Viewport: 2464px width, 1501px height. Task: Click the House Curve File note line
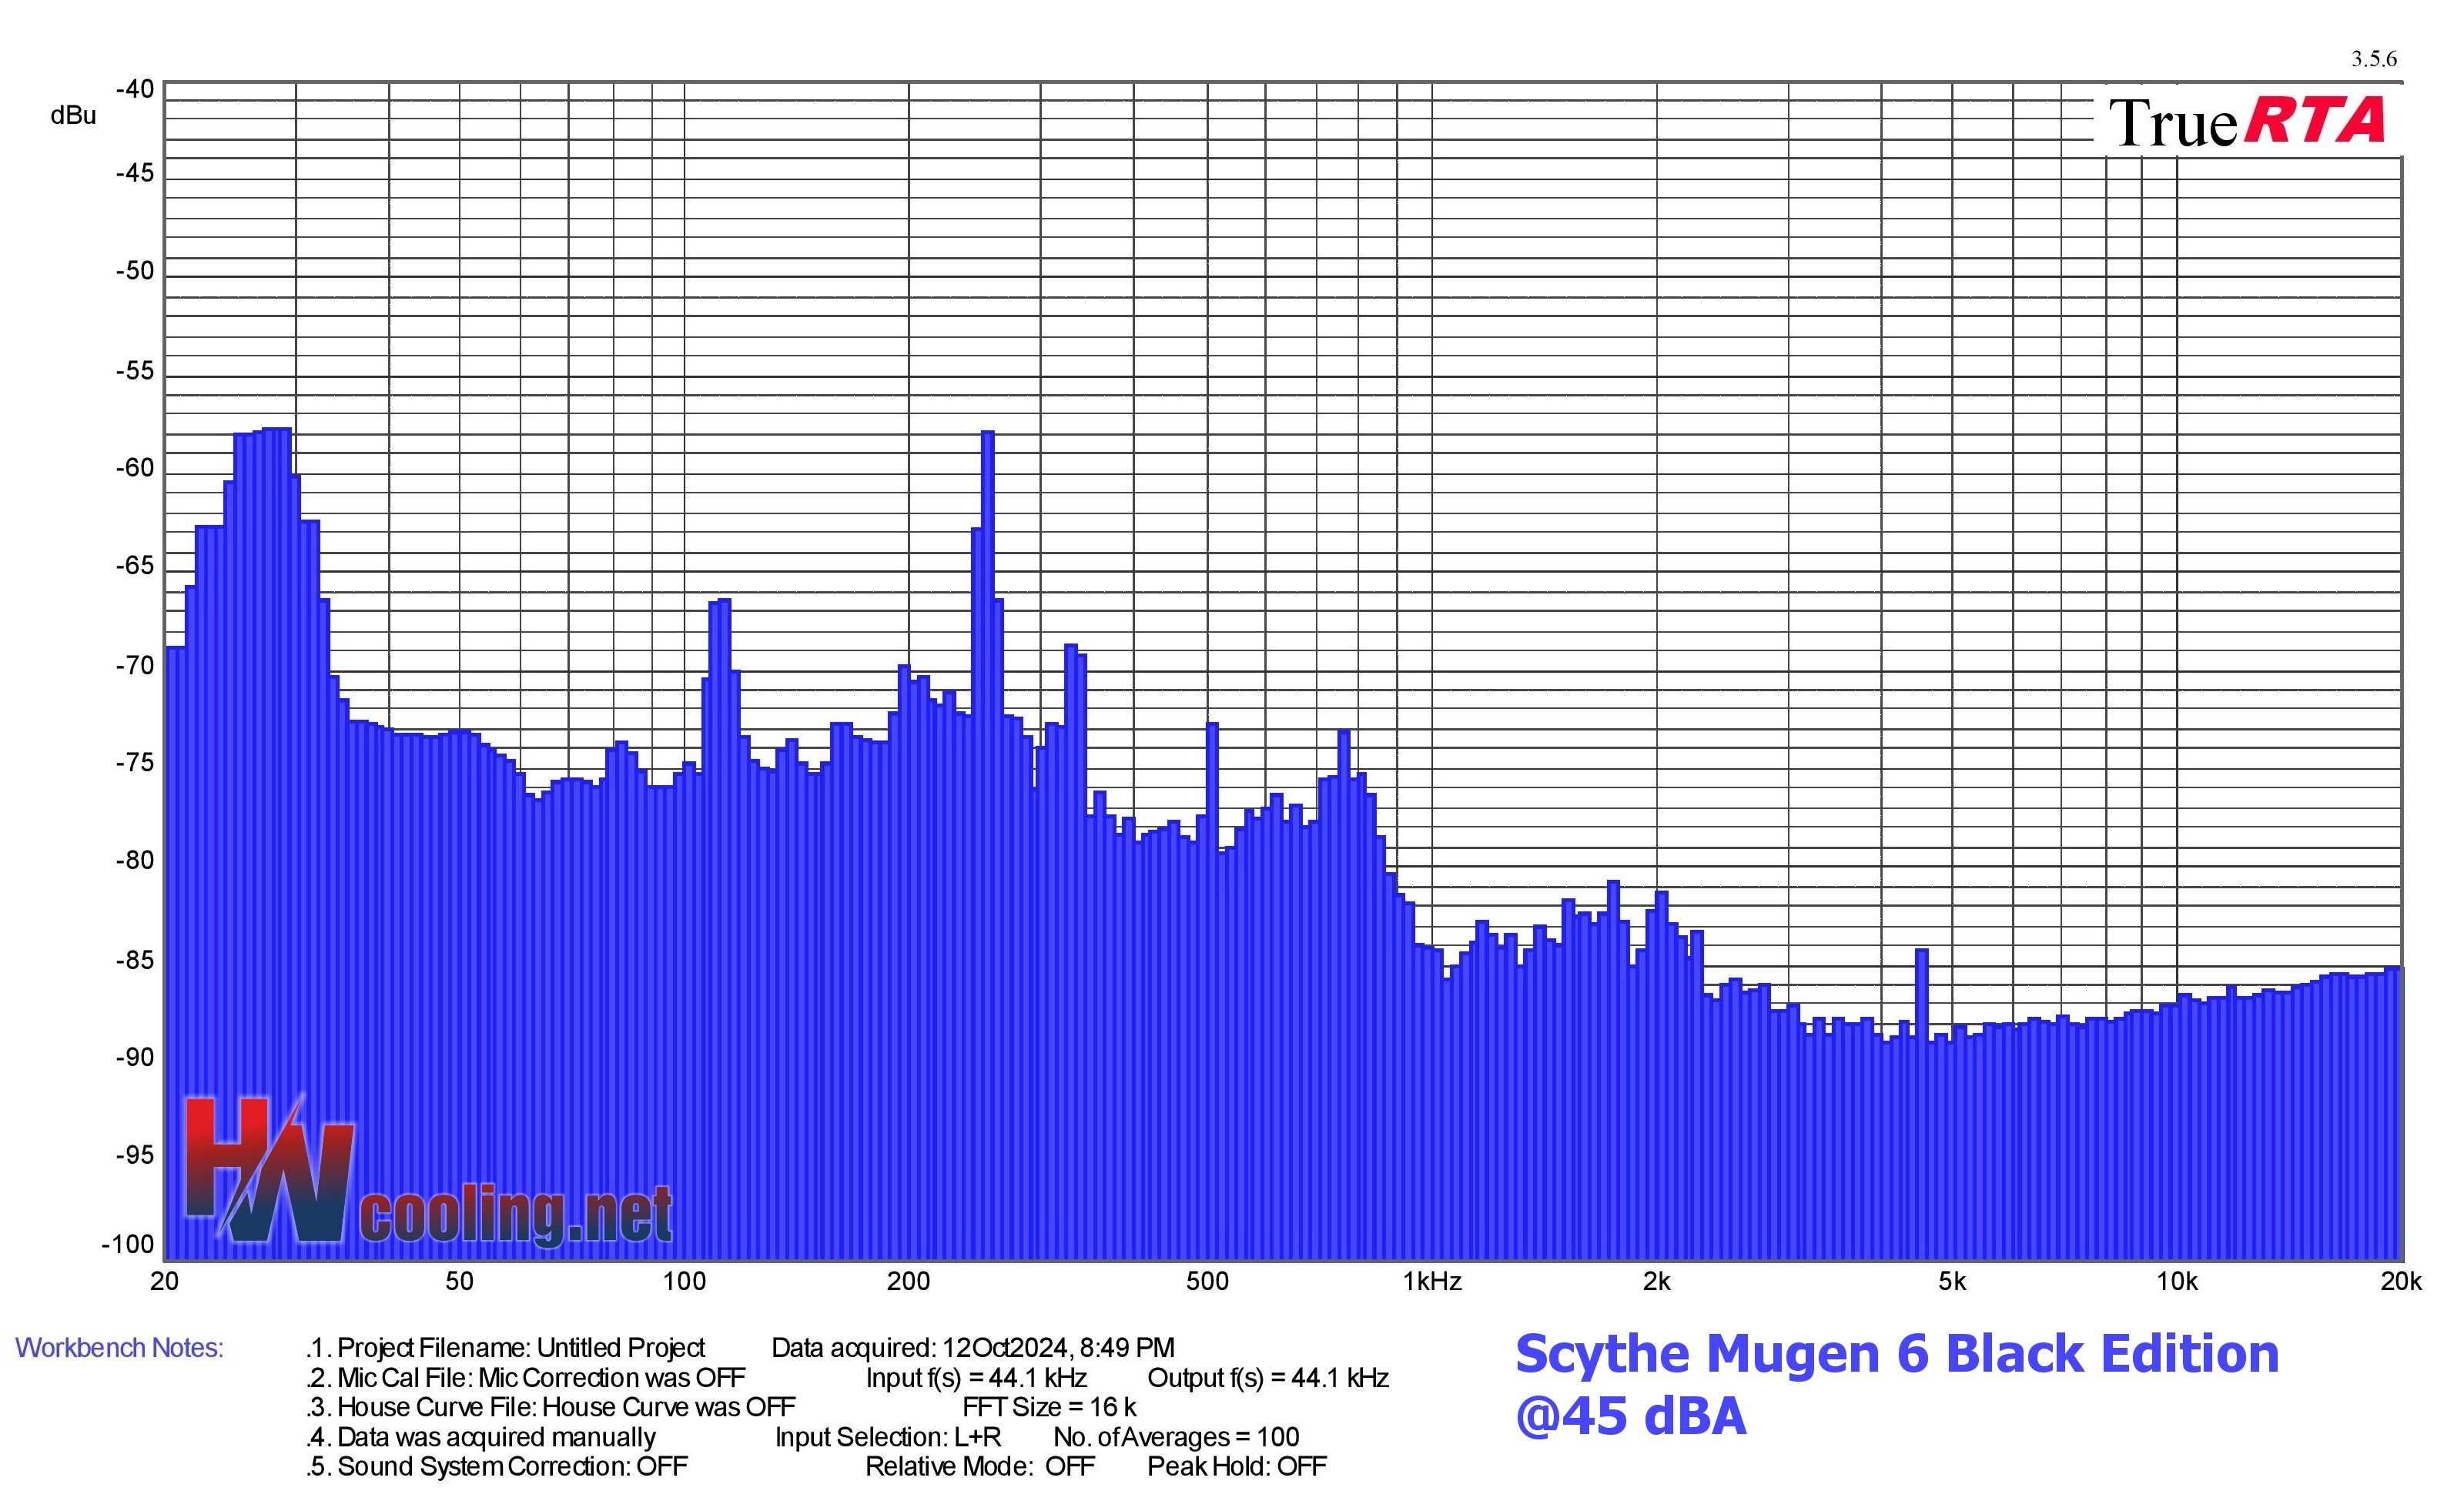551,1407
